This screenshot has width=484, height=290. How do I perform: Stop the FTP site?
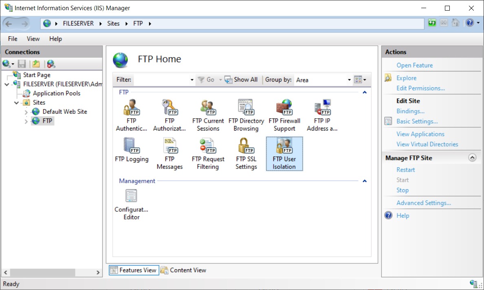click(x=403, y=190)
